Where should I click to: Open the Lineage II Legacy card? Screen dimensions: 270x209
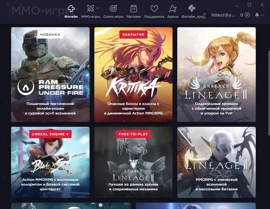(133, 162)
